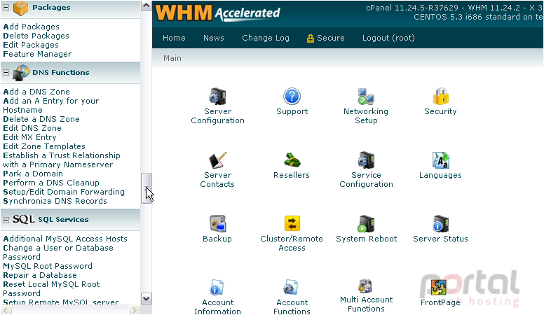
Task: Click Add Packages link
Action: [32, 27]
